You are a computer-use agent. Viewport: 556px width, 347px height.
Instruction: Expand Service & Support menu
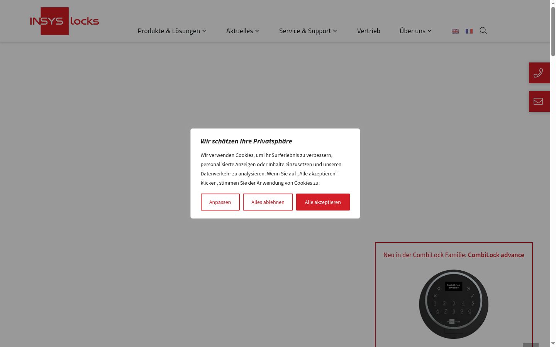[x=308, y=31]
